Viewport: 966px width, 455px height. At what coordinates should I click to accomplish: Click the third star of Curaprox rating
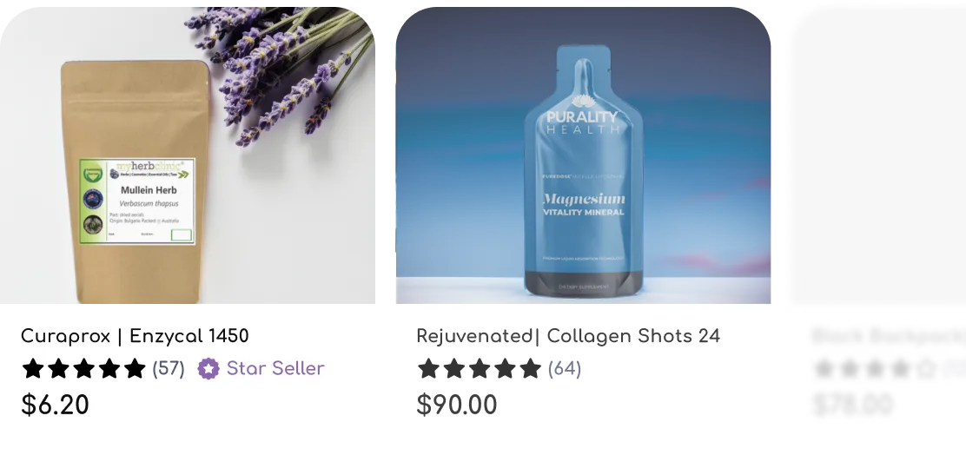click(83, 368)
